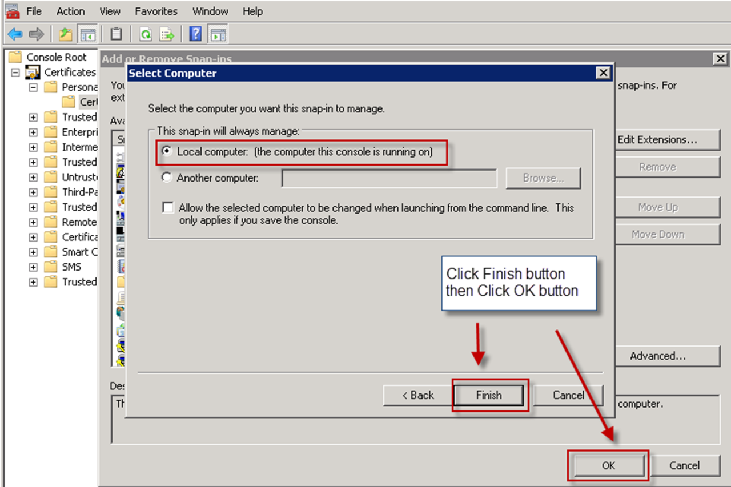Open the View menu
This screenshot has height=487, width=731.
(x=110, y=11)
